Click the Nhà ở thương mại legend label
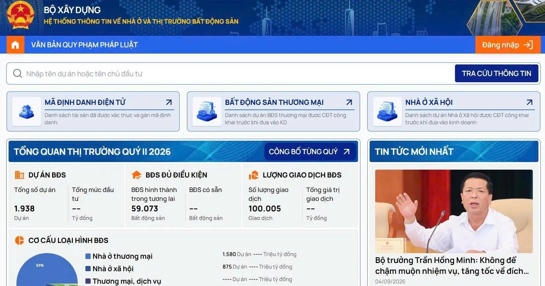The height and width of the screenshot is (286, 545). pyautogui.click(x=122, y=256)
